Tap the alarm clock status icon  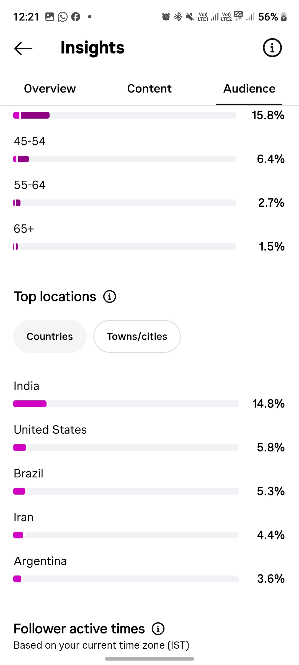166,17
